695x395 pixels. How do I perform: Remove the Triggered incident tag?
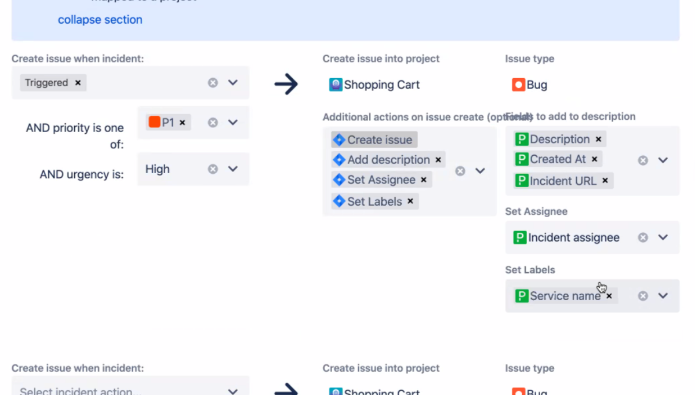[78, 83]
